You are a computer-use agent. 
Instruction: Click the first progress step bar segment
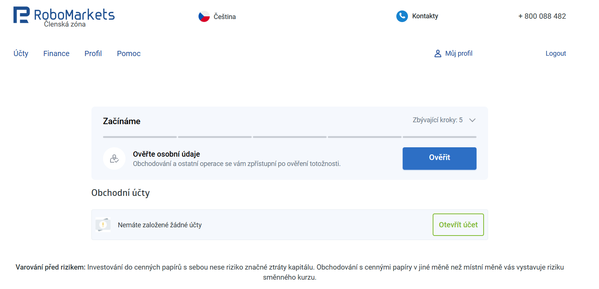pos(140,137)
